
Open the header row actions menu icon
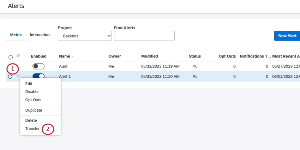(x=18, y=56)
